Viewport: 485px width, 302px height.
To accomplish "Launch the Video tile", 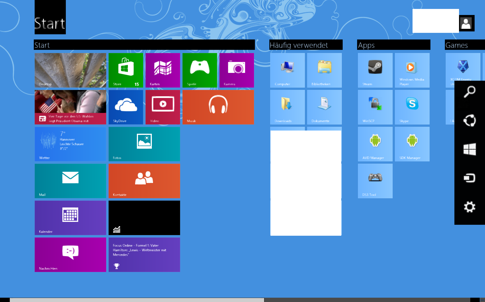I will (x=163, y=107).
